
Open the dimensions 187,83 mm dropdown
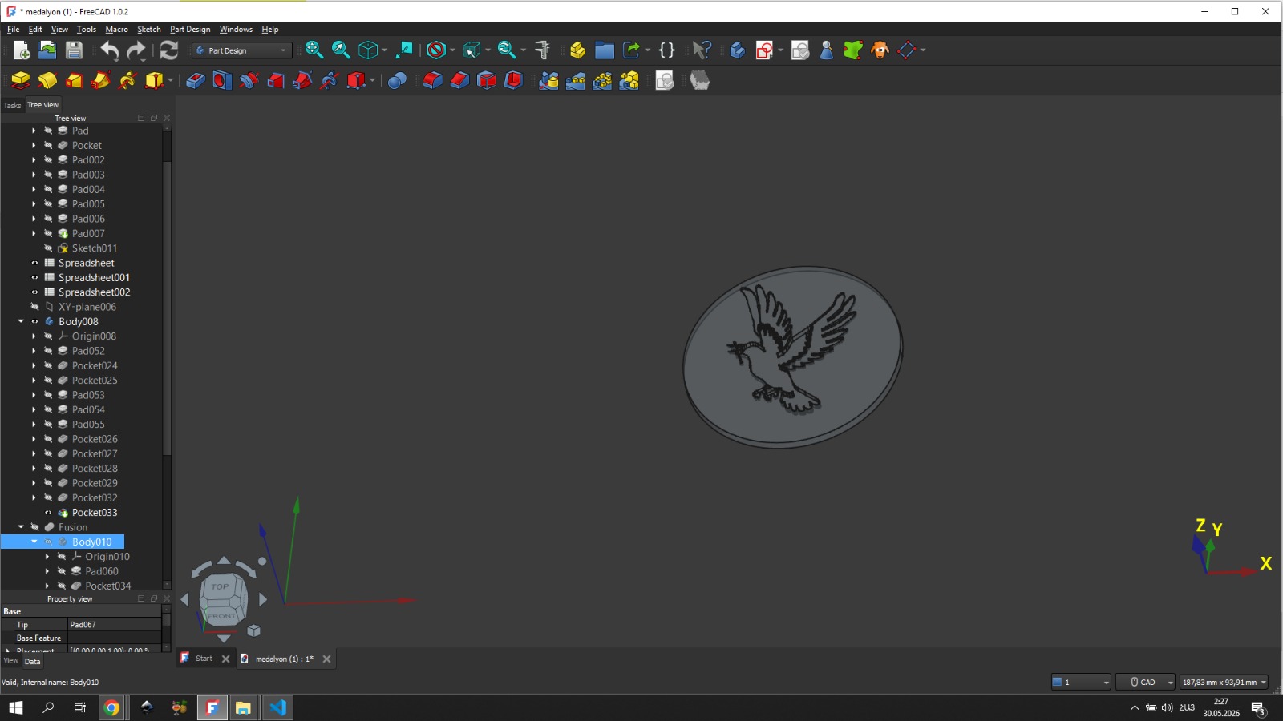coord(1224,682)
